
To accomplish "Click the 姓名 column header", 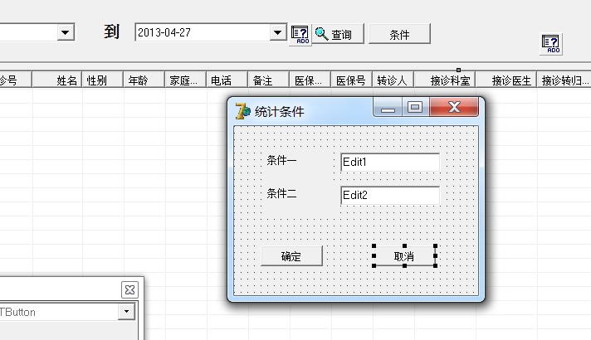I will point(57,80).
